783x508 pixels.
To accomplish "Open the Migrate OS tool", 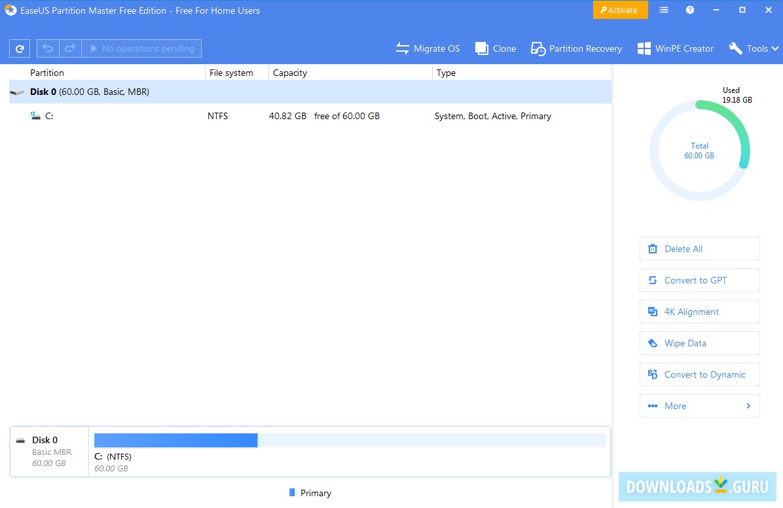I will (x=428, y=48).
